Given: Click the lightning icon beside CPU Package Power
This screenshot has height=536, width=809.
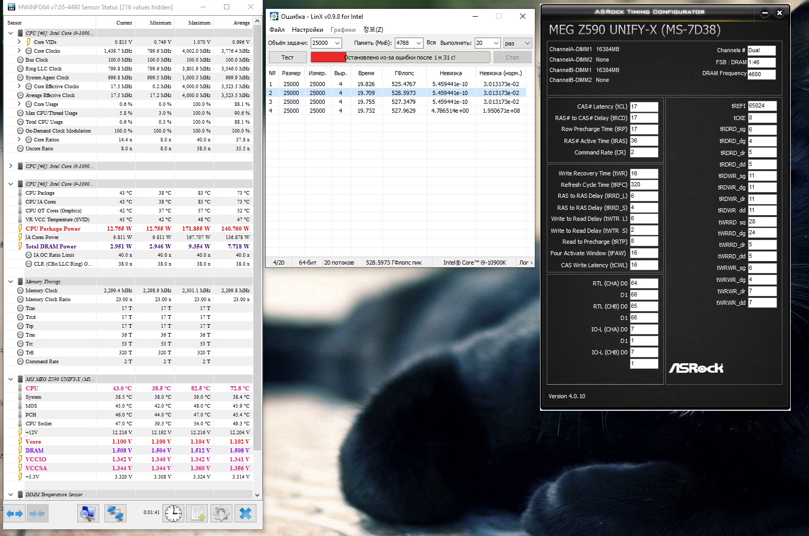Looking at the screenshot, I should pos(20,229).
